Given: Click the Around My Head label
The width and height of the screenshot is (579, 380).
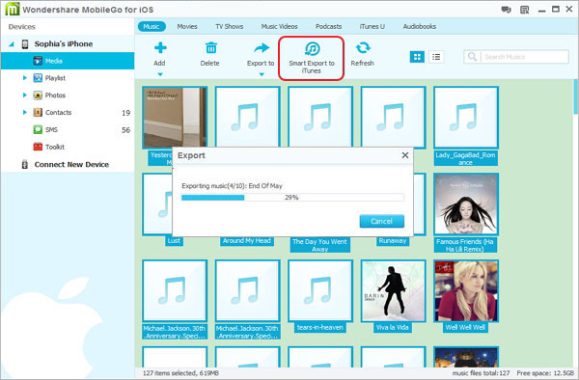Looking at the screenshot, I should point(247,241).
